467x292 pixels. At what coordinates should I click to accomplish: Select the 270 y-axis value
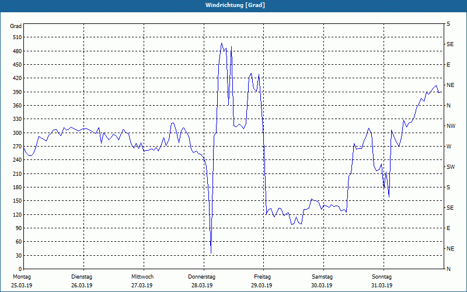(18, 147)
